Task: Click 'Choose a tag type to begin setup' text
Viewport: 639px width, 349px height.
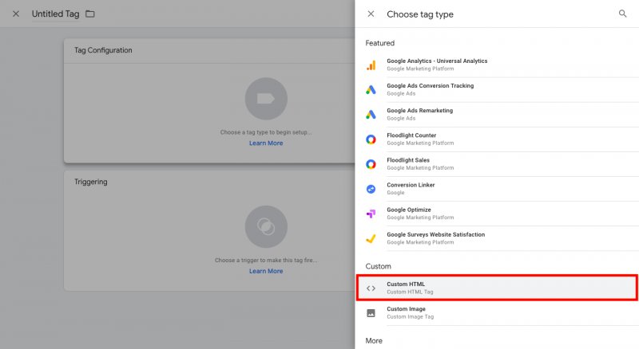Action: (x=266, y=132)
